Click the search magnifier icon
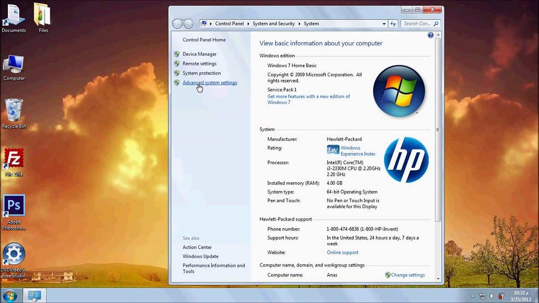 pyautogui.click(x=436, y=24)
